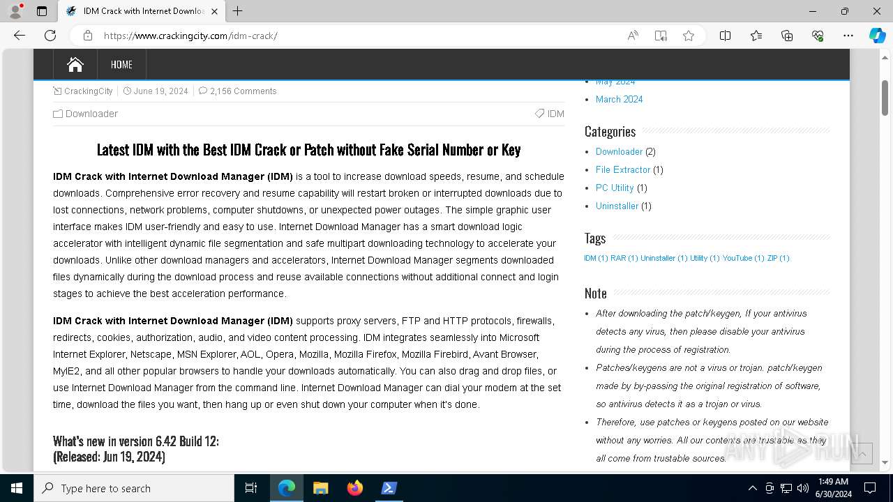Viewport: 893px width, 502px height.
Task: Go back to previous page
Action: (20, 36)
